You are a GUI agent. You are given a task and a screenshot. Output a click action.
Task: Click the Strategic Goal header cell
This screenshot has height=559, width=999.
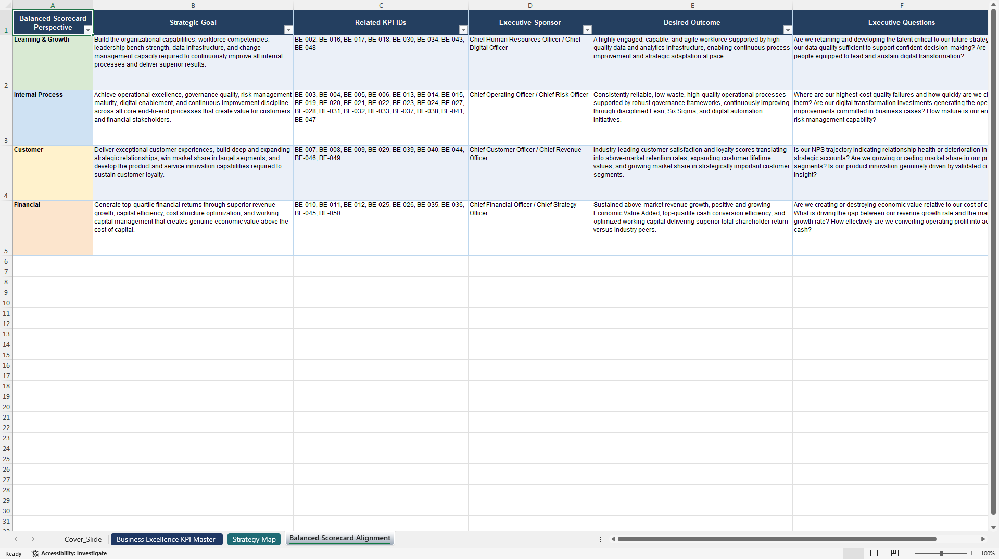(193, 22)
